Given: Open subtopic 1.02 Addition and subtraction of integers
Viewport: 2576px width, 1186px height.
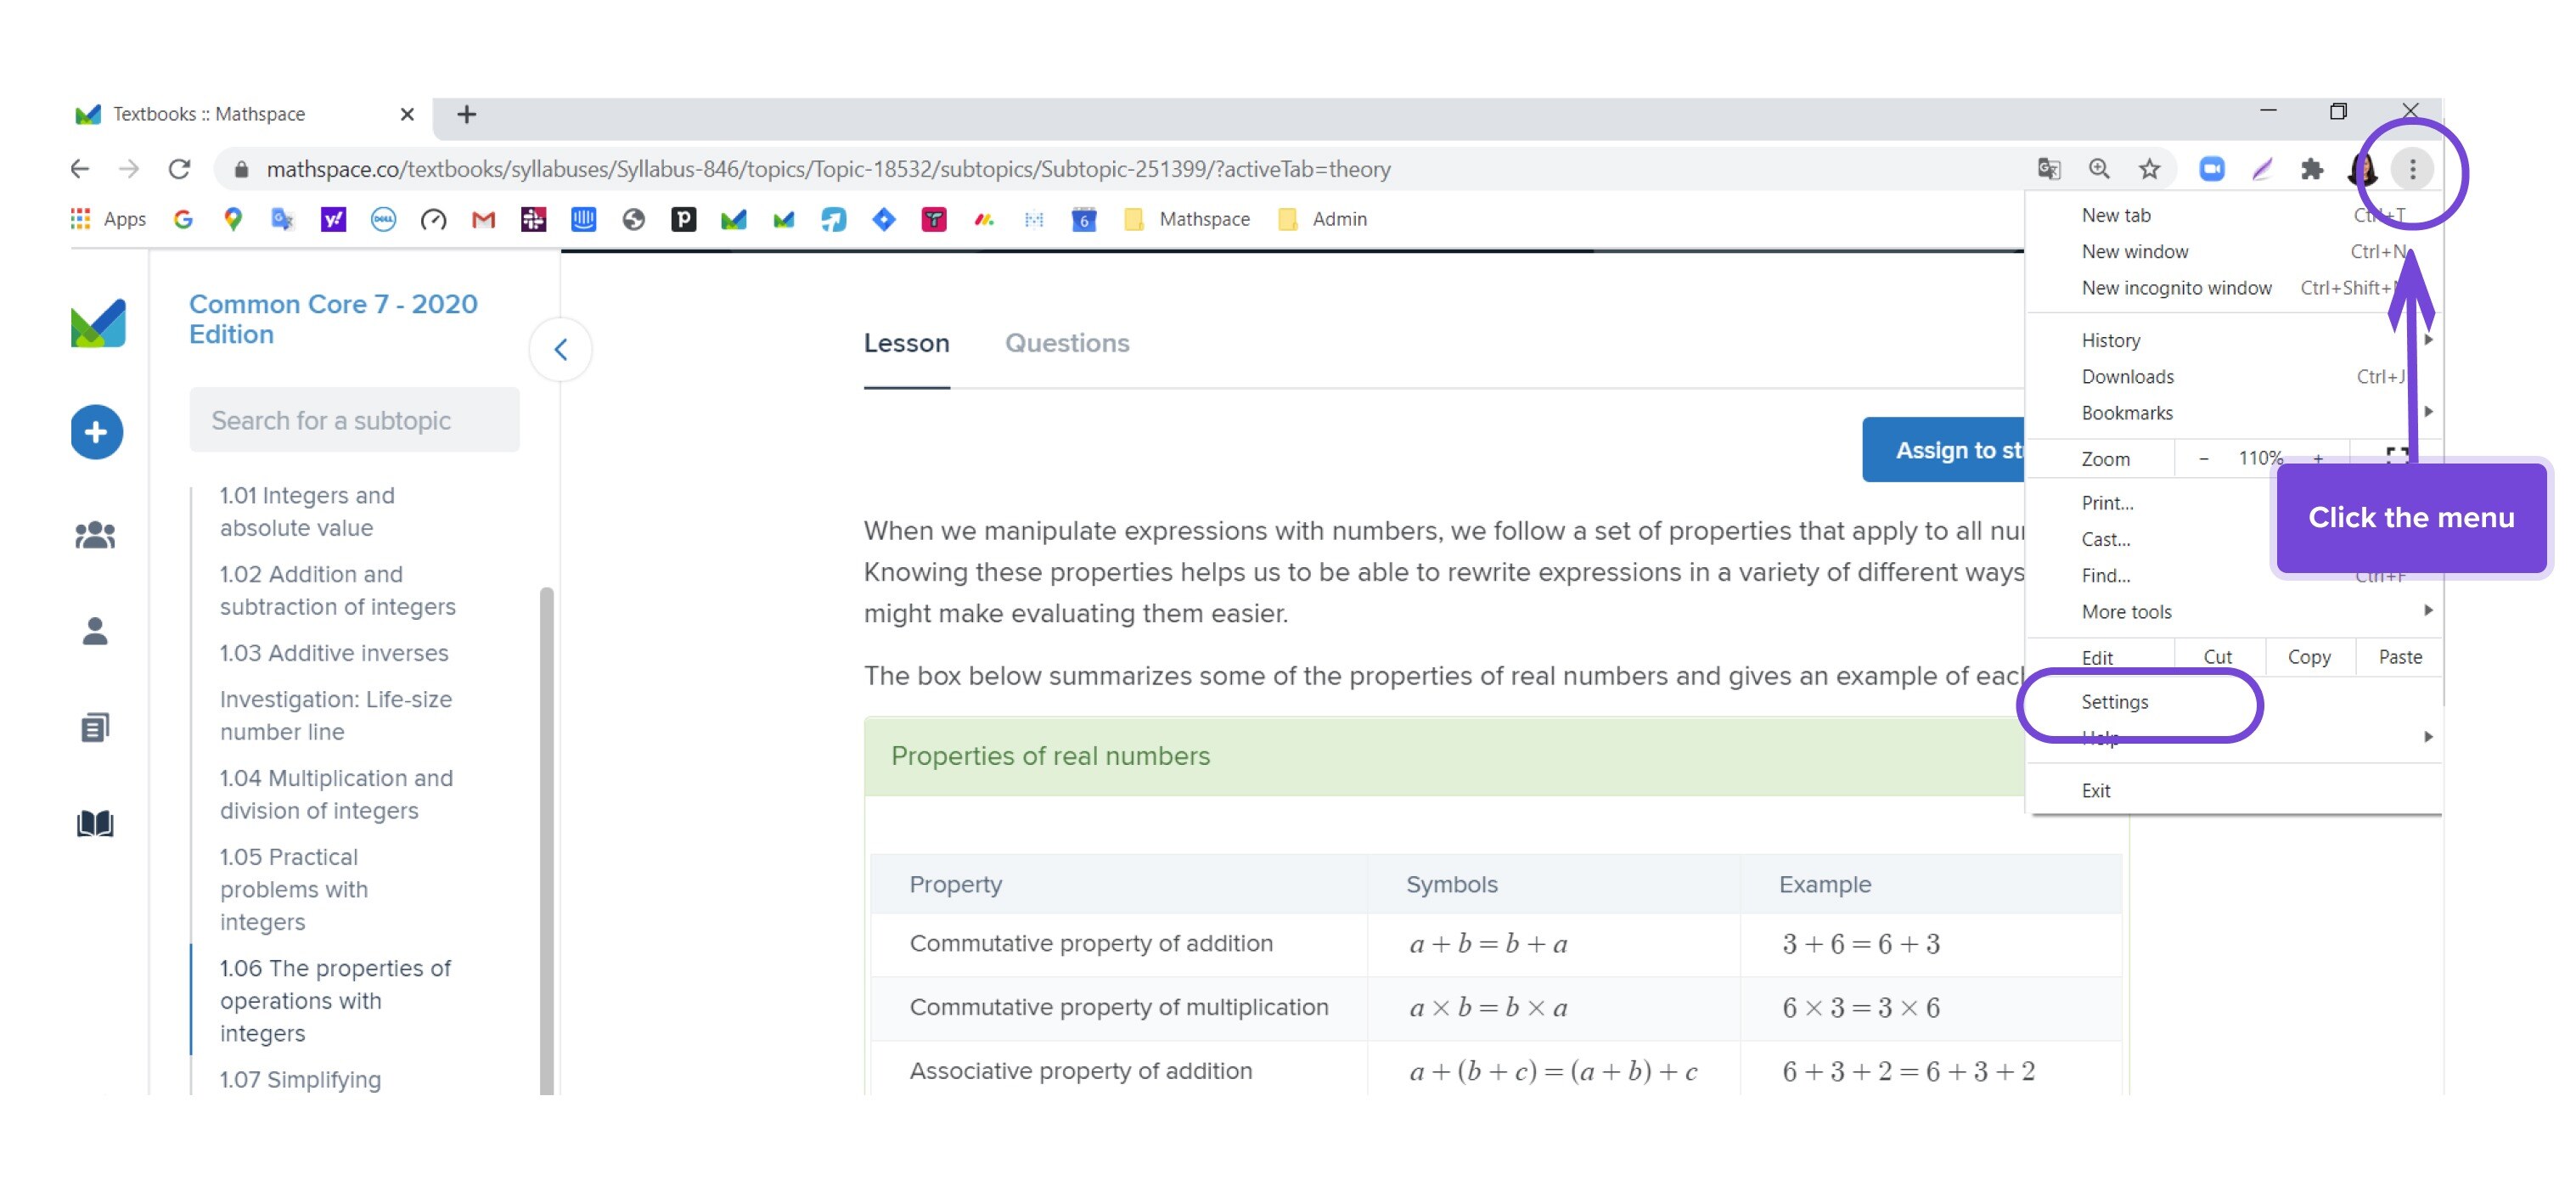Looking at the screenshot, I should click(337, 590).
